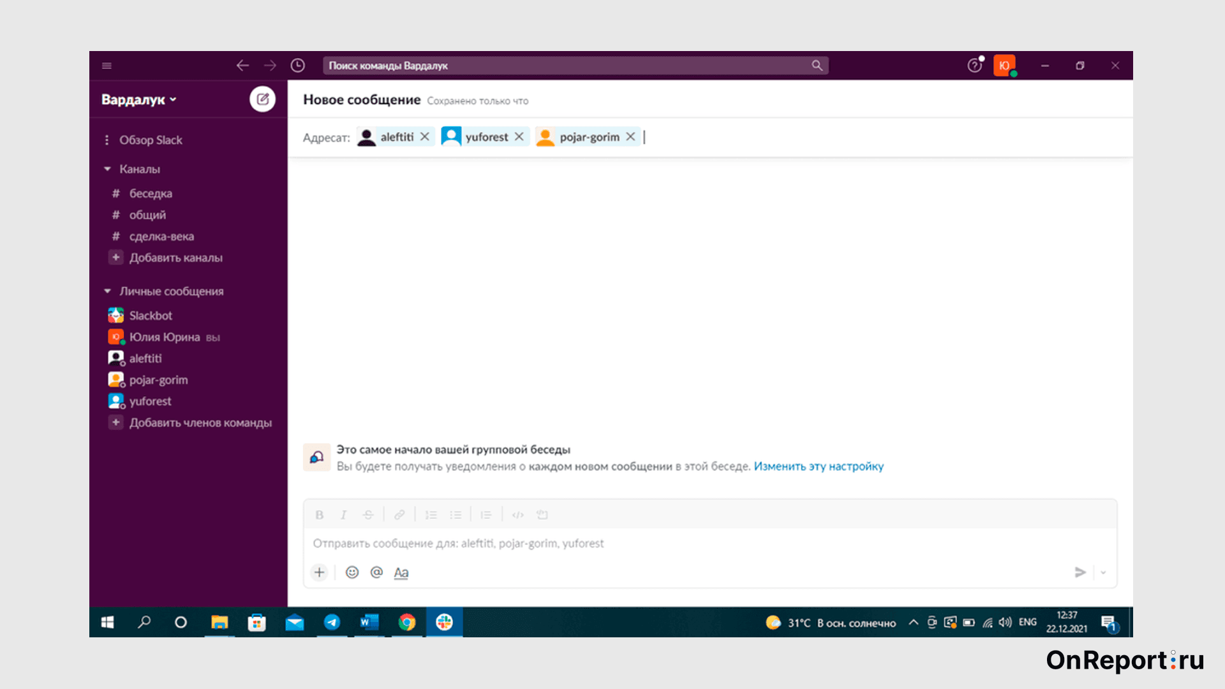The width and height of the screenshot is (1225, 689).
Task: Insert a link via the link icon
Action: [x=399, y=515]
